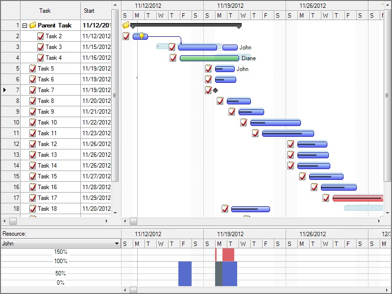
Task: Click the chart icon left of Task 2 bar
Action: (126, 36)
